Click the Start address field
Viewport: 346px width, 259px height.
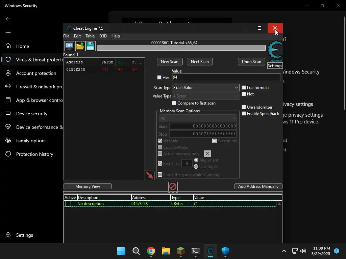tap(203, 126)
